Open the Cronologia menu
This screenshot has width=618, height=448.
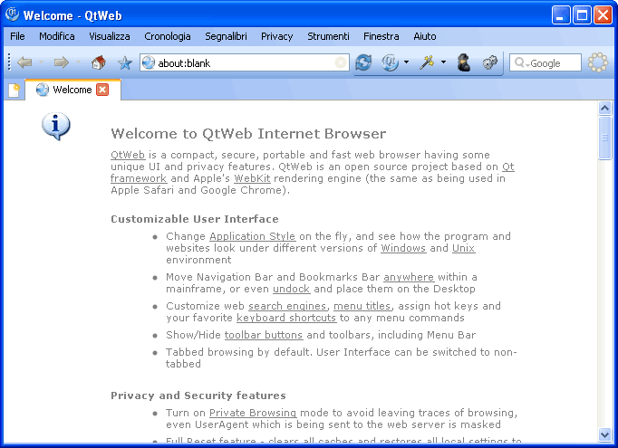coord(168,36)
